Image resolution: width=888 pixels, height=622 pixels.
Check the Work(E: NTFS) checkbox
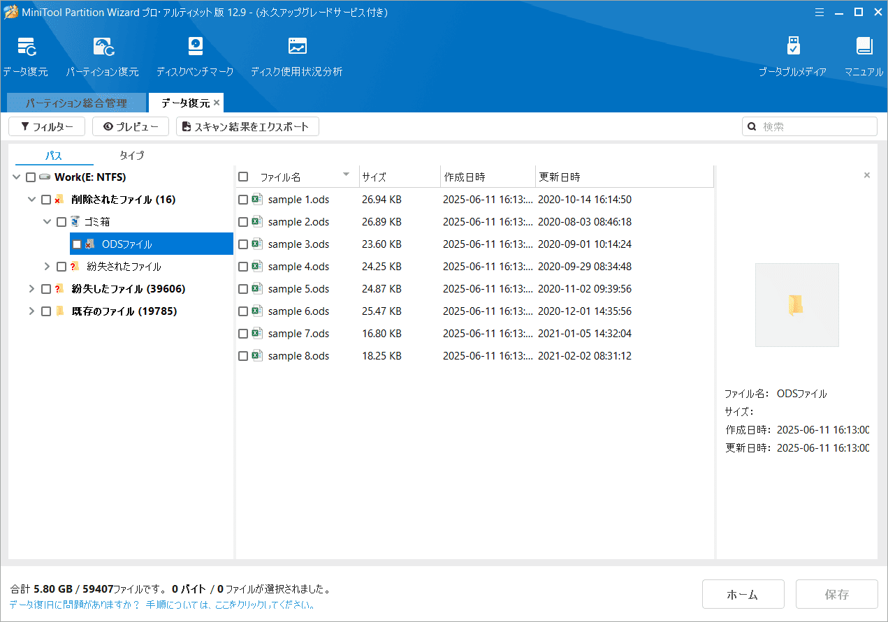pos(31,177)
